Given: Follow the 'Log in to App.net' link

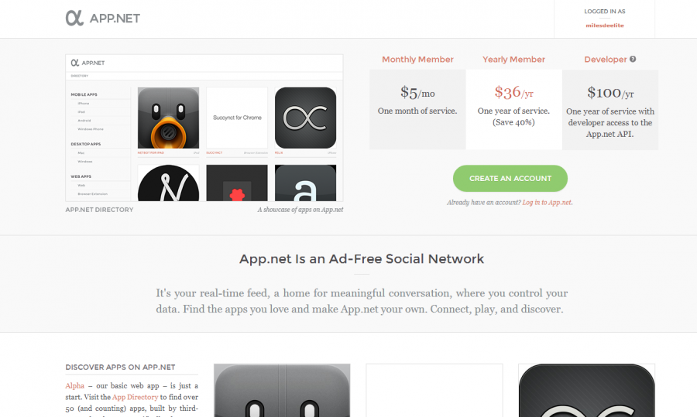Looking at the screenshot, I should tap(547, 203).
